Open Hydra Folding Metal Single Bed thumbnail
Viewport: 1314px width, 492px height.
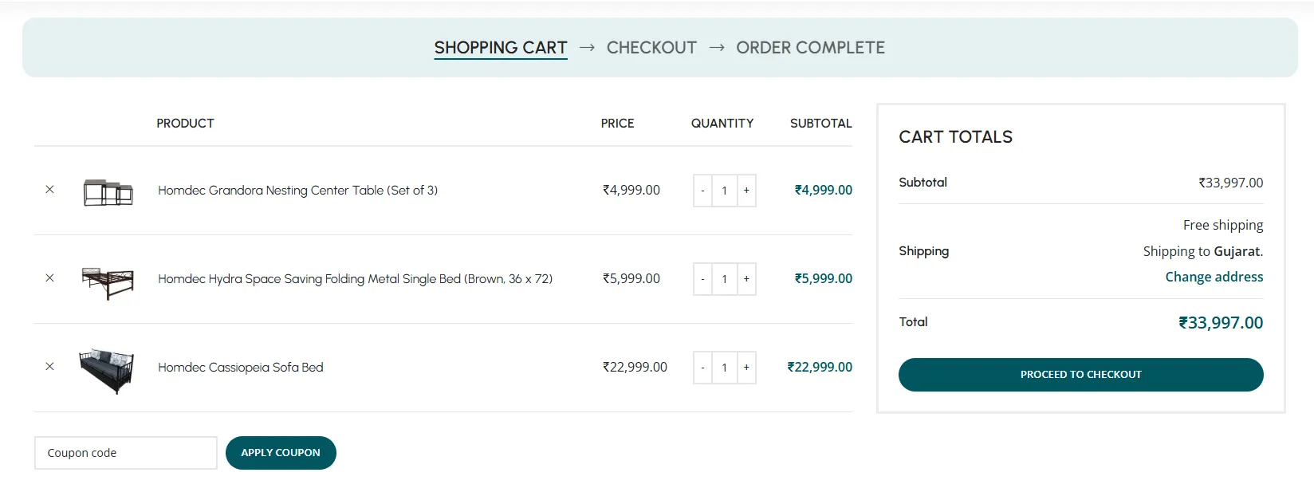pos(108,282)
